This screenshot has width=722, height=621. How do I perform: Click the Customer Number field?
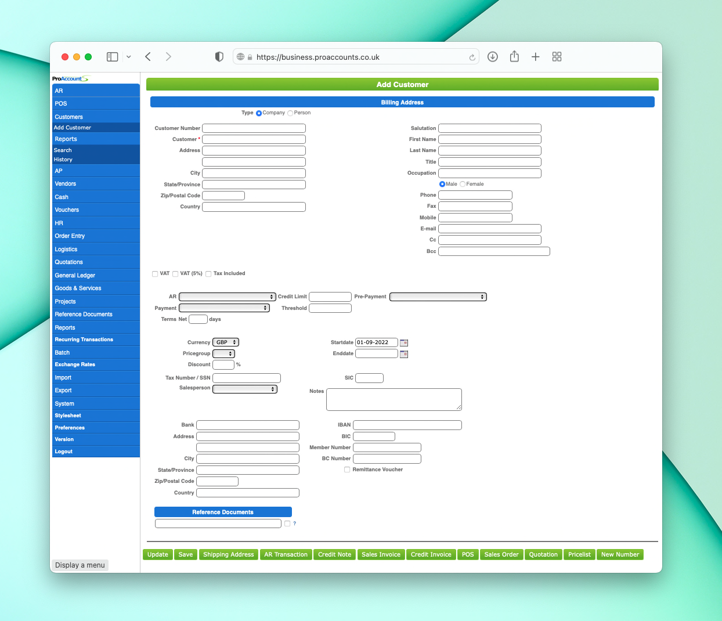(254, 128)
